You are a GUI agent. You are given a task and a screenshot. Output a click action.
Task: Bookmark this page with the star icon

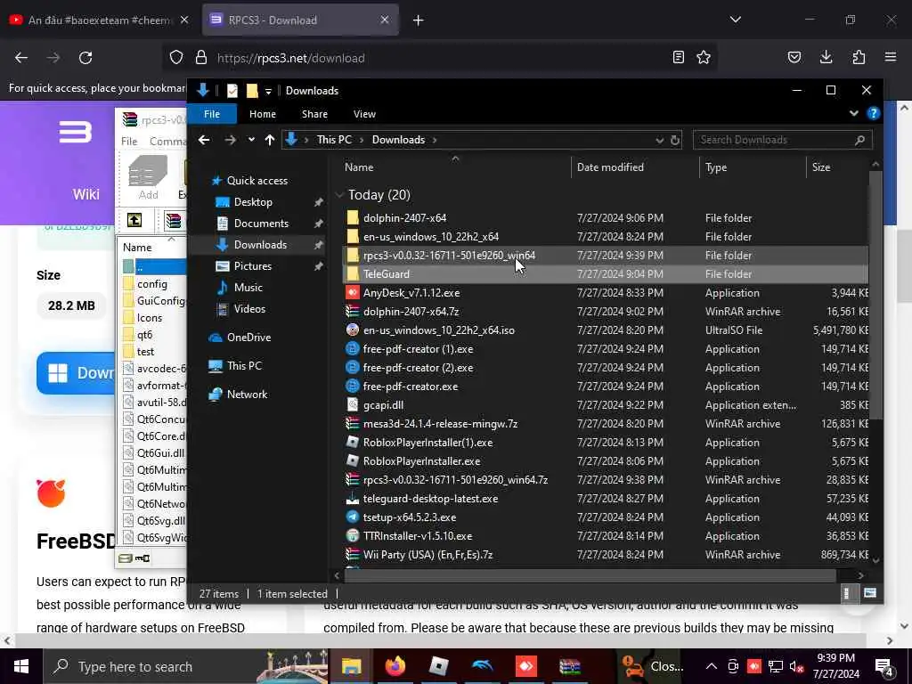(x=704, y=58)
